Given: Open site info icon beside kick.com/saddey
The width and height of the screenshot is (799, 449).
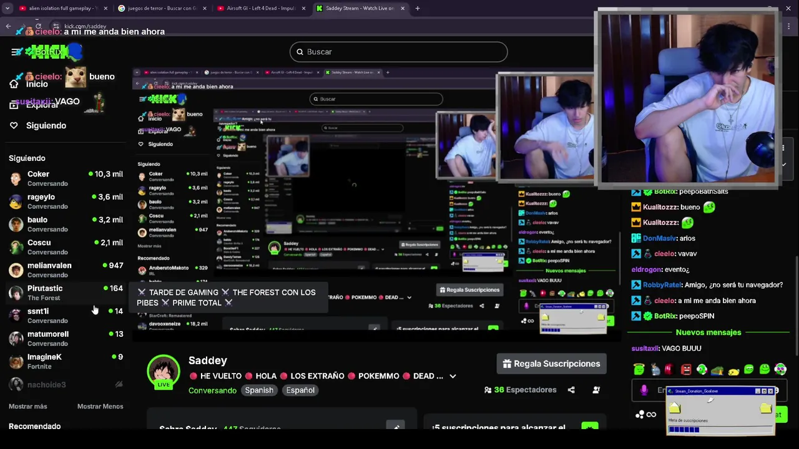Looking at the screenshot, I should (x=56, y=26).
